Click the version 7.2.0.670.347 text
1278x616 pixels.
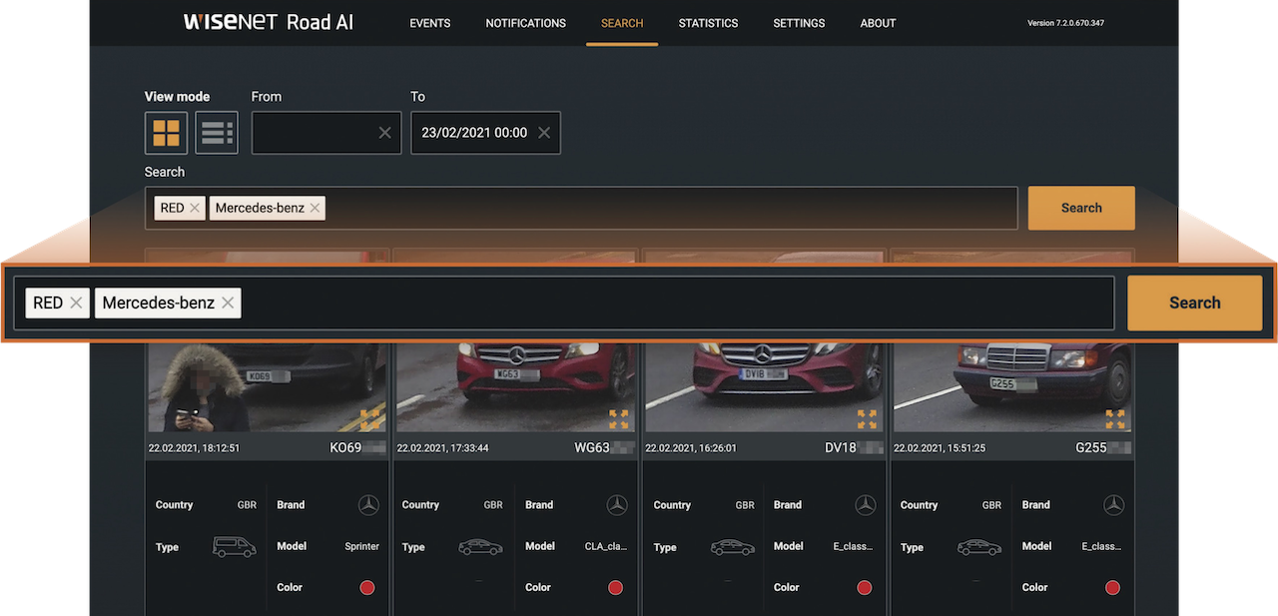(x=1065, y=23)
